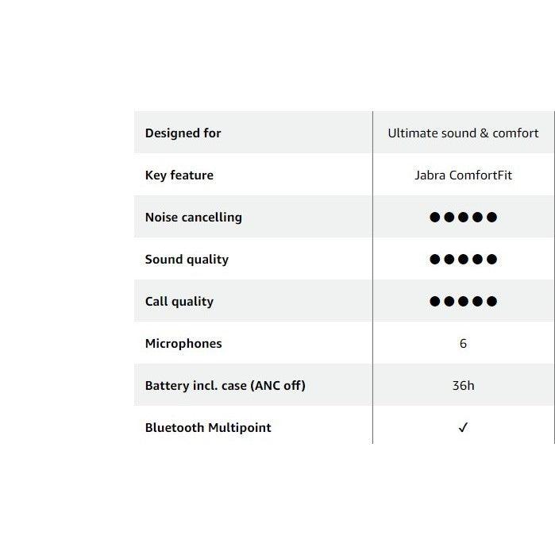Click the "Sound quality" row label

coord(187,259)
